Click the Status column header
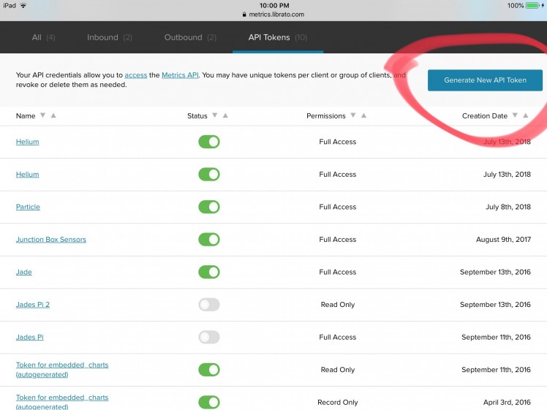 coord(197,115)
